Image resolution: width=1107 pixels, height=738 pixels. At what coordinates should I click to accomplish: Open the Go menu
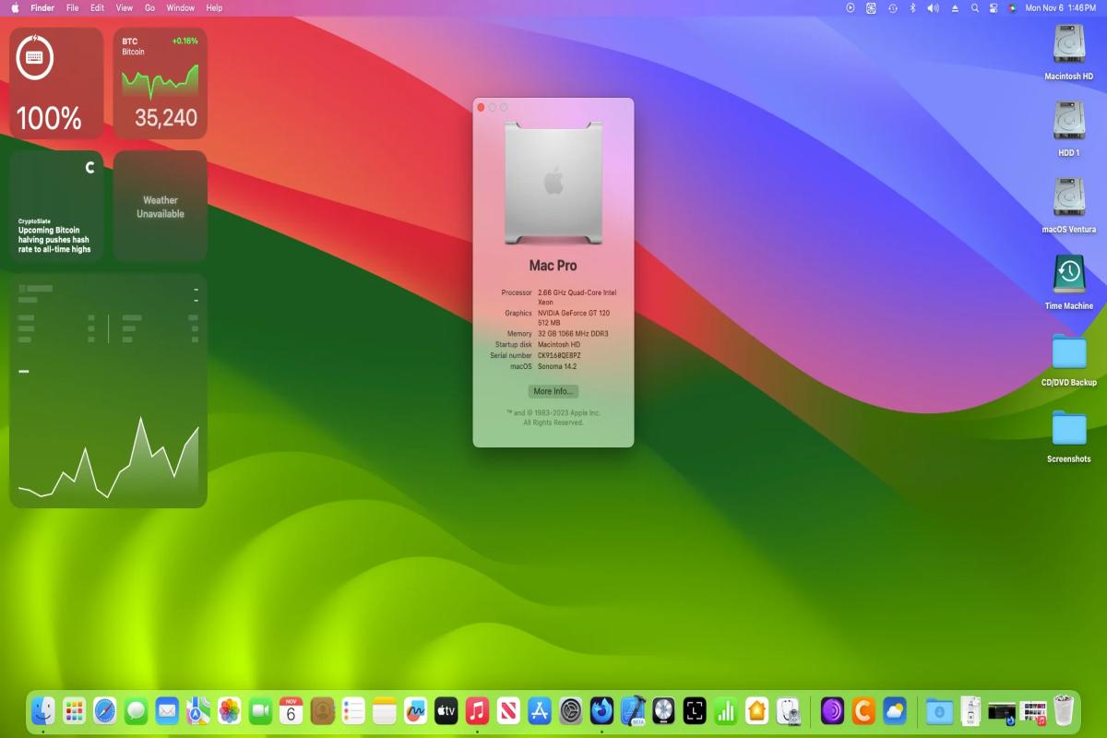[149, 7]
